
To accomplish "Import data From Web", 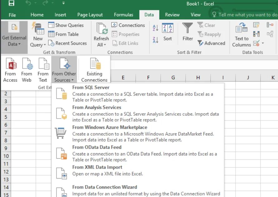I will [x=27, y=70].
